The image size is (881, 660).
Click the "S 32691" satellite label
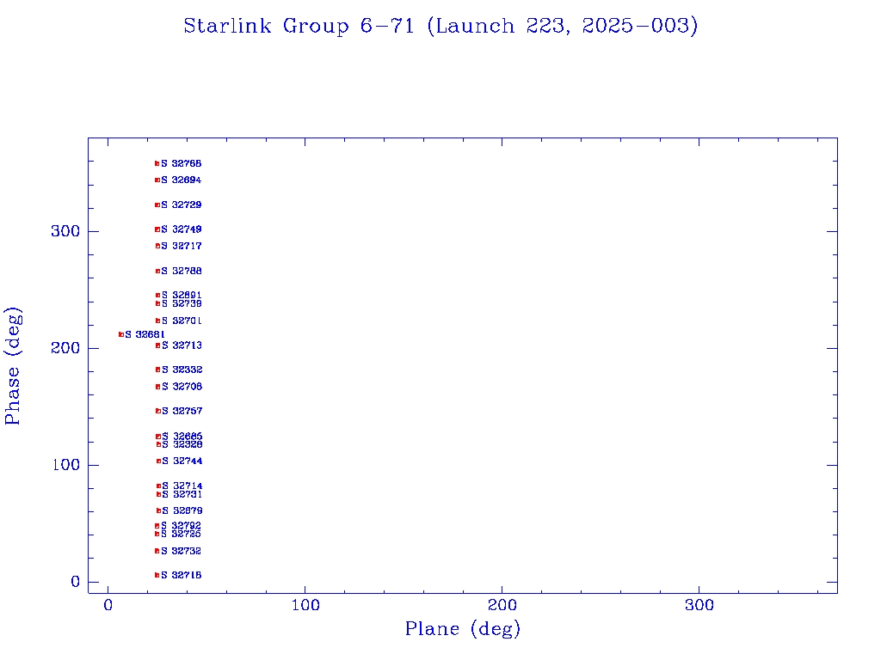point(181,296)
